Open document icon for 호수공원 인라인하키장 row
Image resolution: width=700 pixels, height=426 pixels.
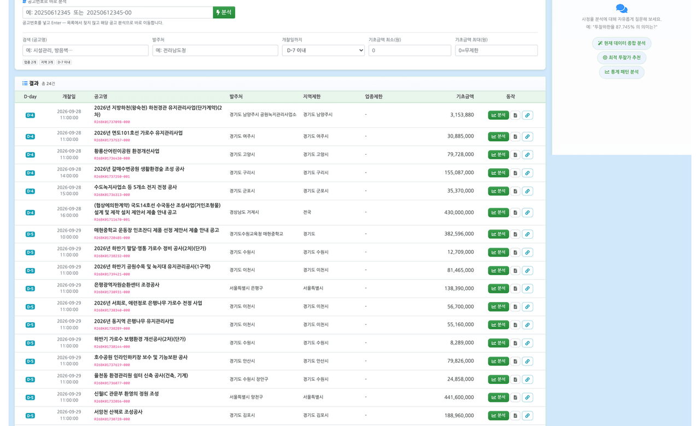tap(515, 361)
